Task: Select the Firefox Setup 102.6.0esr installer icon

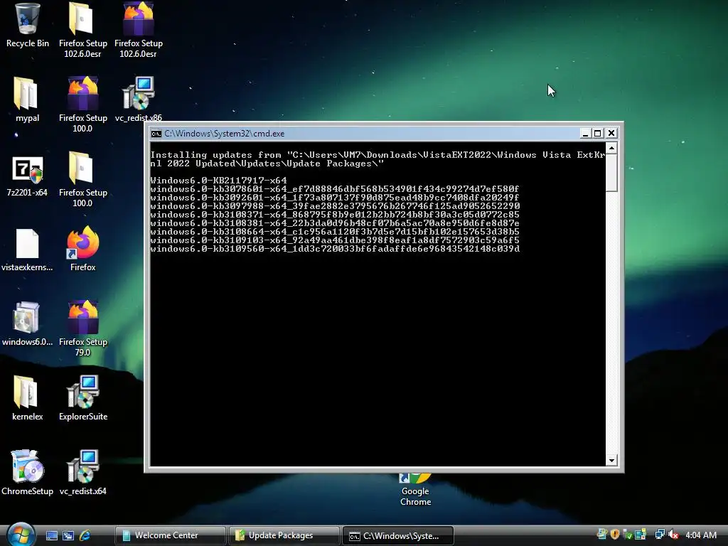Action: click(139, 28)
